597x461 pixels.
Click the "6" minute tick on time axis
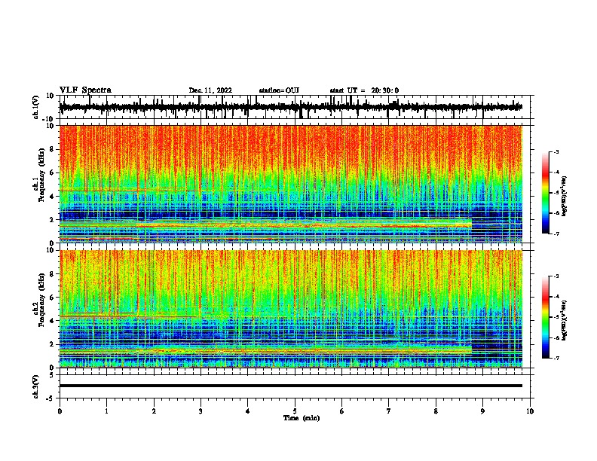tap(342, 411)
